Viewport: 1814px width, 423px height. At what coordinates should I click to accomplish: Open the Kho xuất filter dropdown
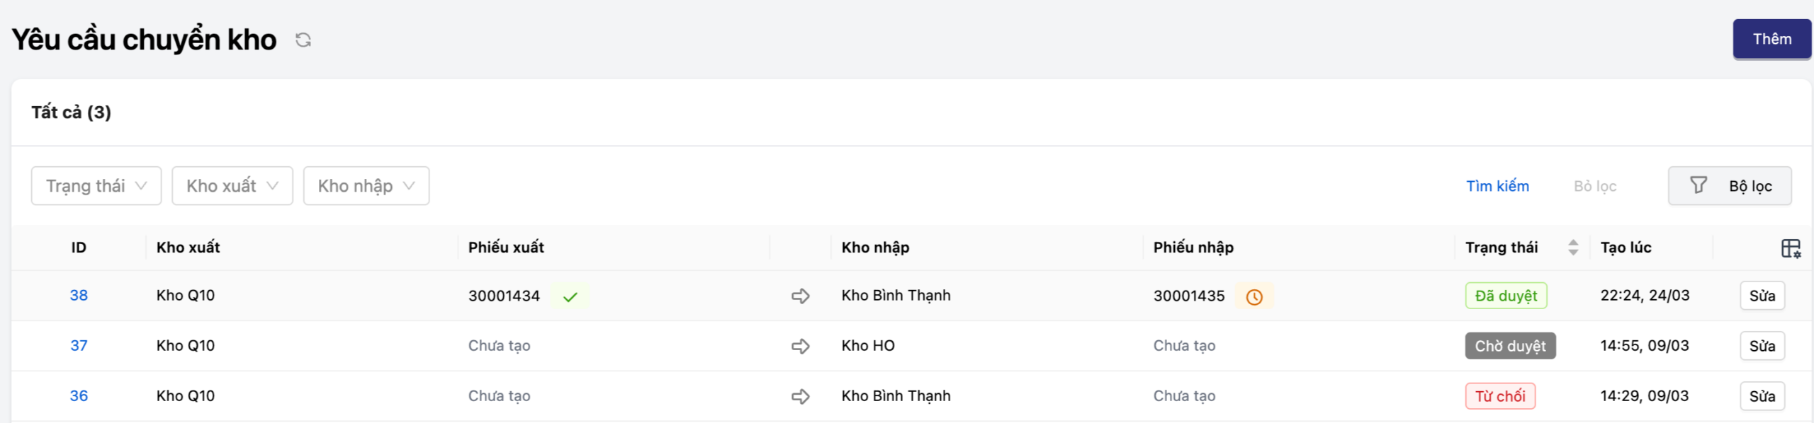[x=232, y=186]
